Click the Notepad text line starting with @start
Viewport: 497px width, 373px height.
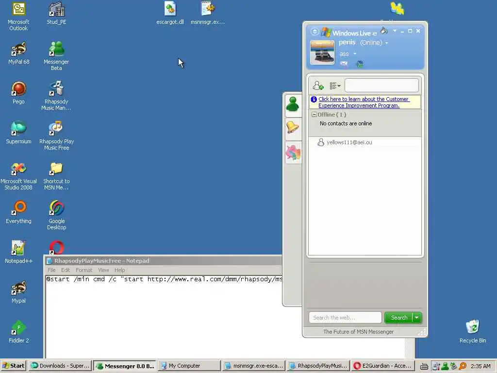164,279
